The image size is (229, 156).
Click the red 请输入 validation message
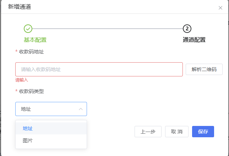coord(22,80)
